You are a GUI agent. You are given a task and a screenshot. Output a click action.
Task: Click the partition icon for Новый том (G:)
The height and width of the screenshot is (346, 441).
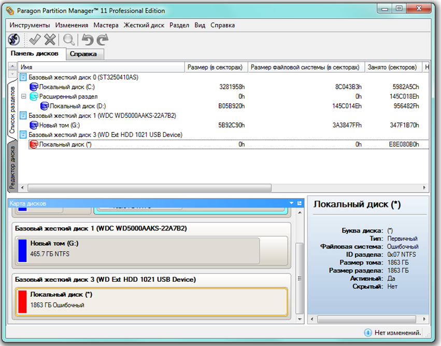pyautogui.click(x=34, y=125)
